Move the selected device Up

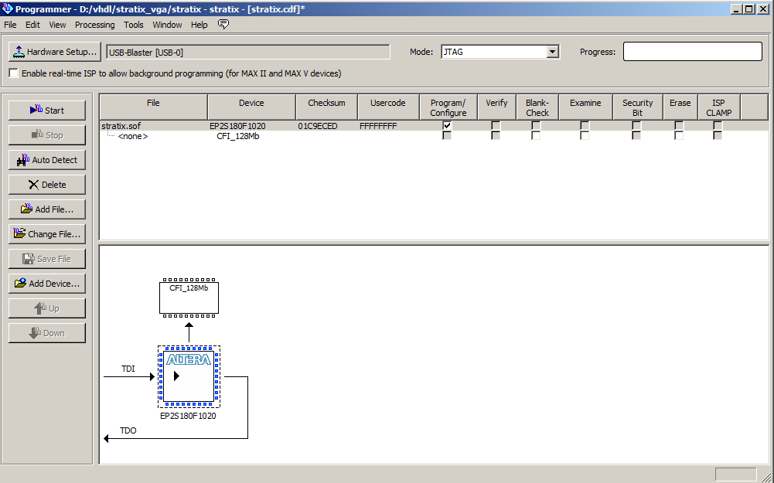coord(47,308)
